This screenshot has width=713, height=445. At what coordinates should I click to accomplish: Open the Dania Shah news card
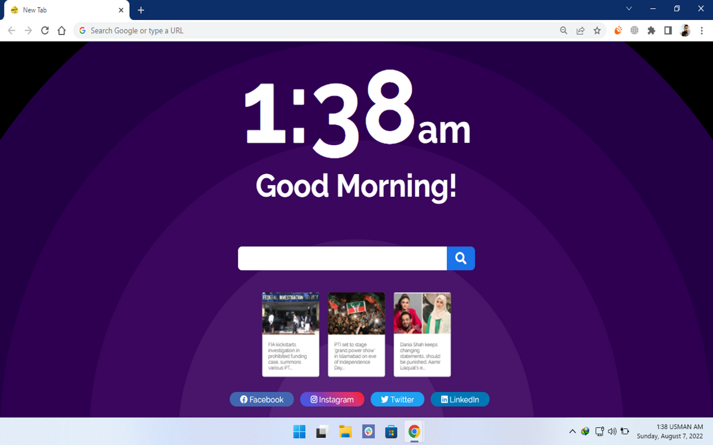point(422,334)
